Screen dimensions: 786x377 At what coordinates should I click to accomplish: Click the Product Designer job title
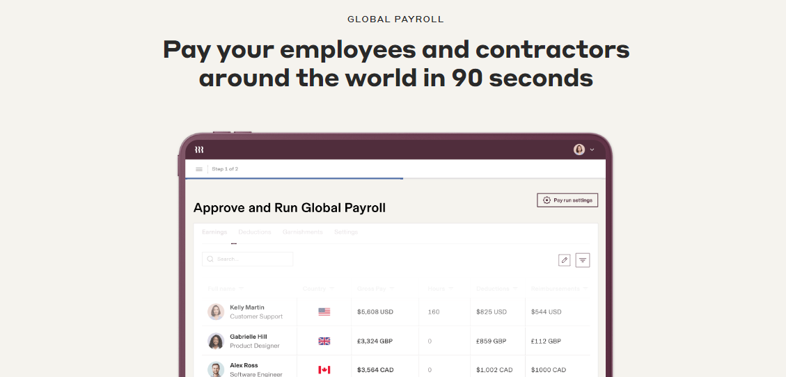click(255, 346)
